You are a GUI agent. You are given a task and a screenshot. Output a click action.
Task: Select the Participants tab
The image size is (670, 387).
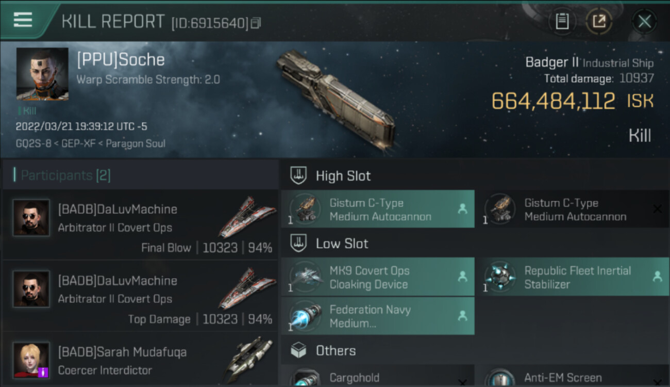(x=65, y=175)
